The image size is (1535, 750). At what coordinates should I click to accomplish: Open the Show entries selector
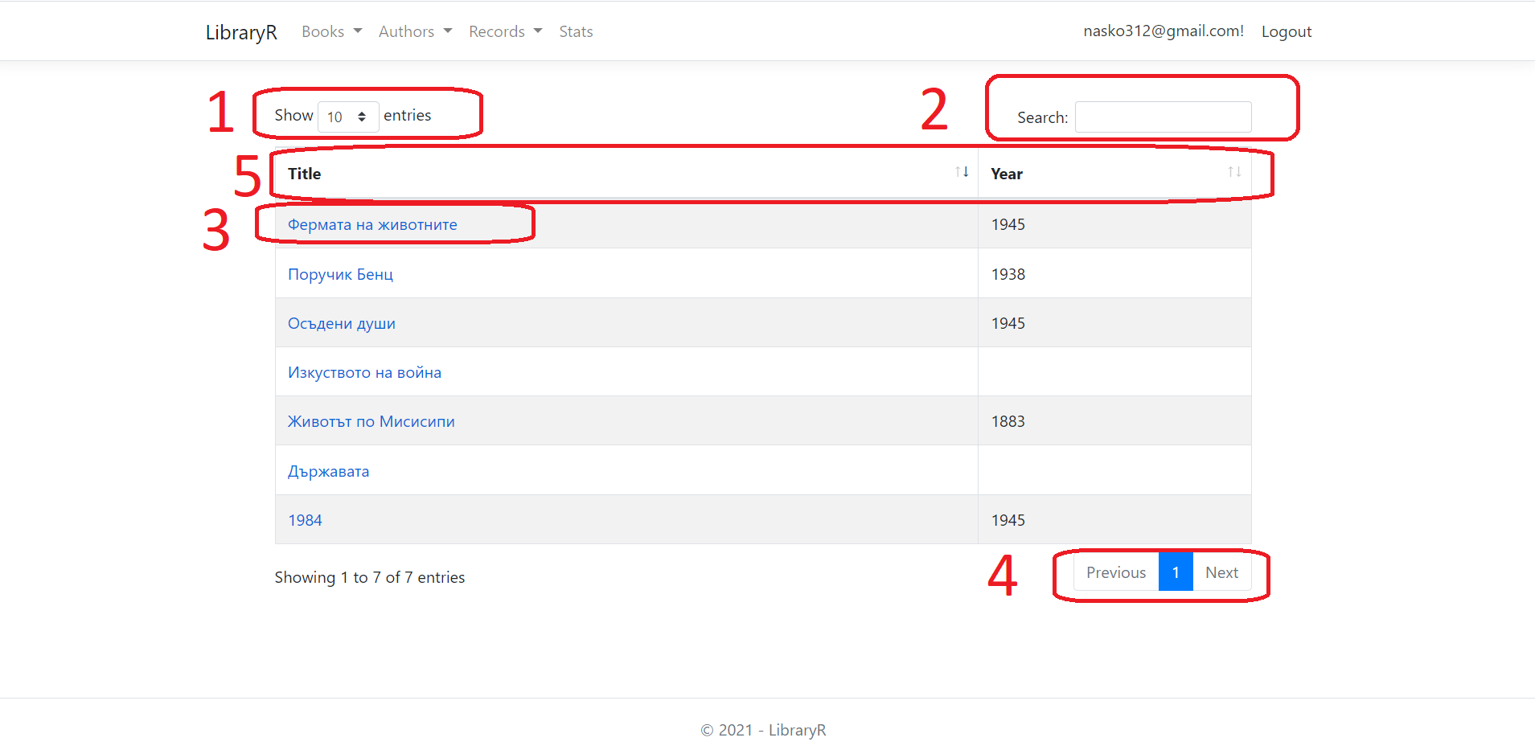pyautogui.click(x=347, y=116)
